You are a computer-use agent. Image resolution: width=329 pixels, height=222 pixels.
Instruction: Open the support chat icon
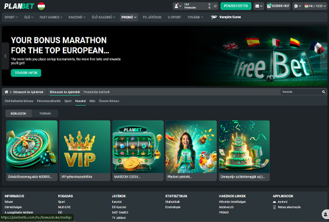[x=325, y=214]
